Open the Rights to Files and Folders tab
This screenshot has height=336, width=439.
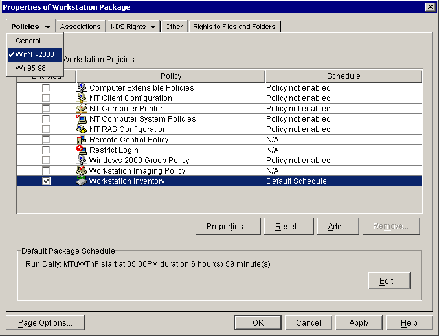click(x=234, y=27)
